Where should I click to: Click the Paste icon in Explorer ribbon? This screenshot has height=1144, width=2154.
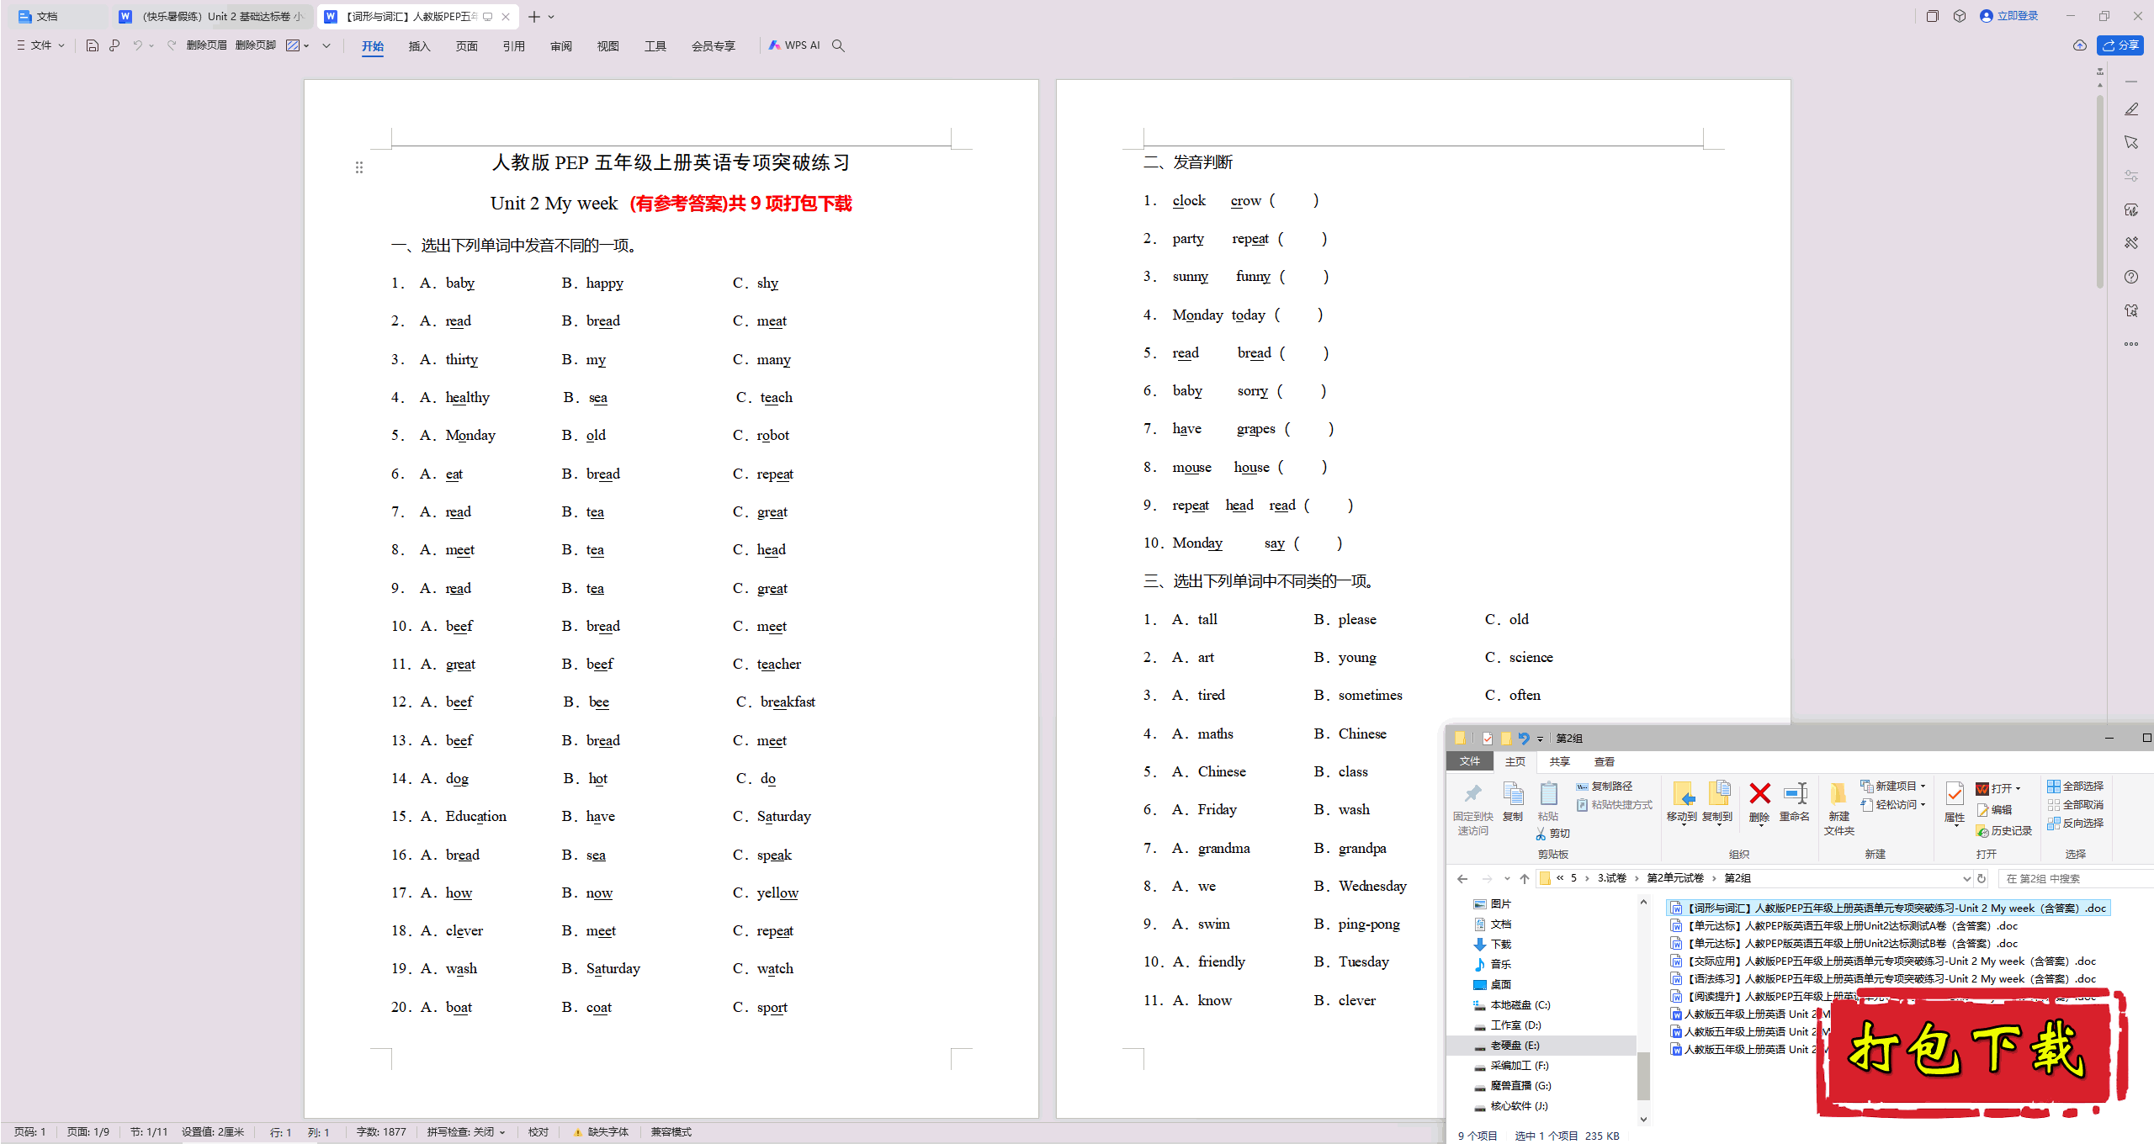(x=1548, y=802)
